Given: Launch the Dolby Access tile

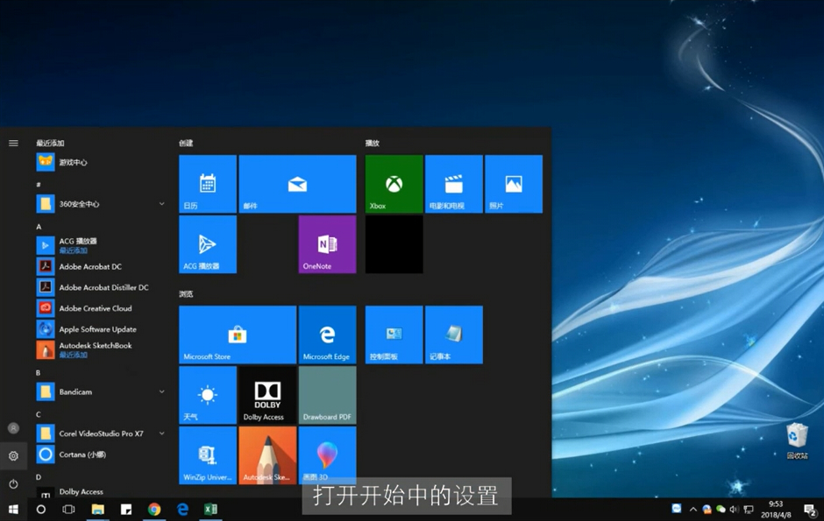Looking at the screenshot, I should (x=267, y=395).
